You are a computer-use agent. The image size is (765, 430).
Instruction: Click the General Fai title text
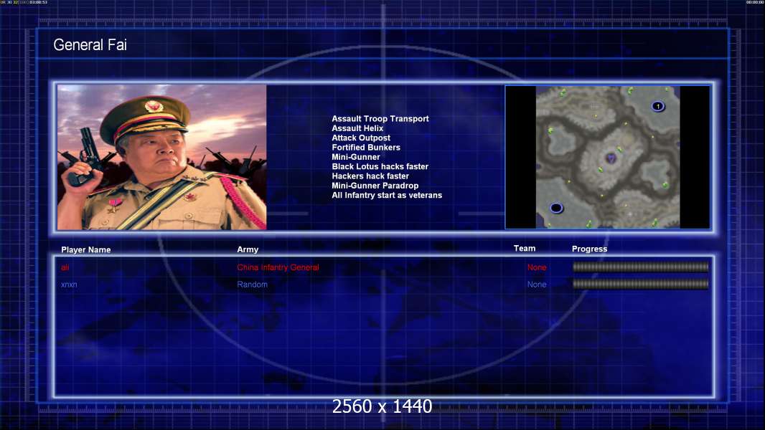point(90,45)
